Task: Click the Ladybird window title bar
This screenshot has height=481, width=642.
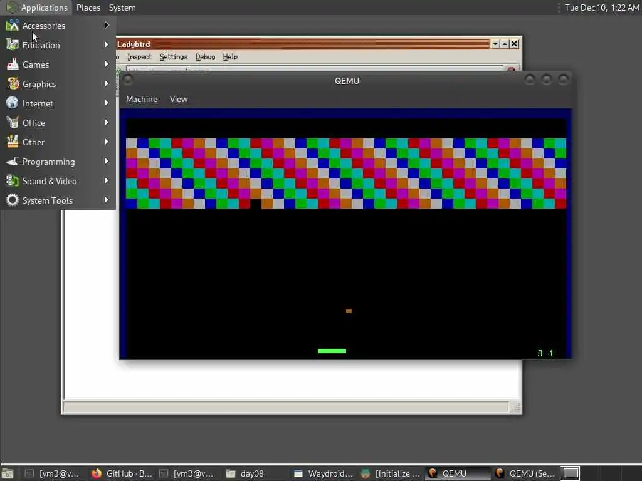Action: tap(302, 44)
